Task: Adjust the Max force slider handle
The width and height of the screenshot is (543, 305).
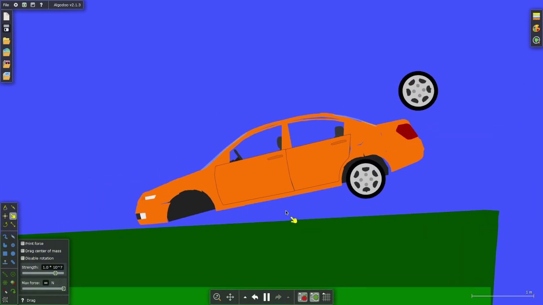Action: (x=63, y=289)
